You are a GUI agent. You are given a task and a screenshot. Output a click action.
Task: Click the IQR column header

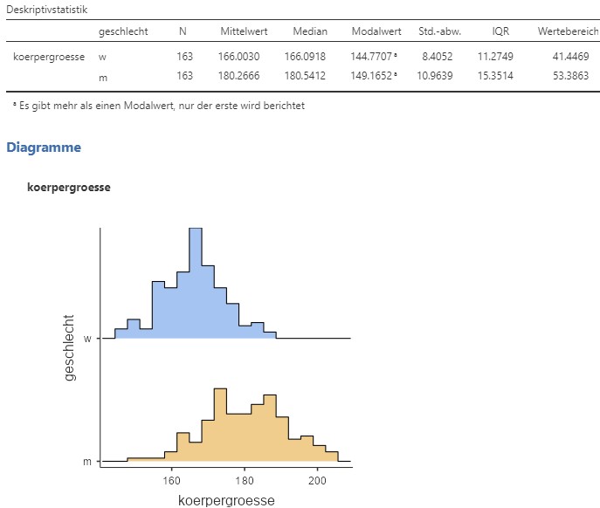coord(500,31)
